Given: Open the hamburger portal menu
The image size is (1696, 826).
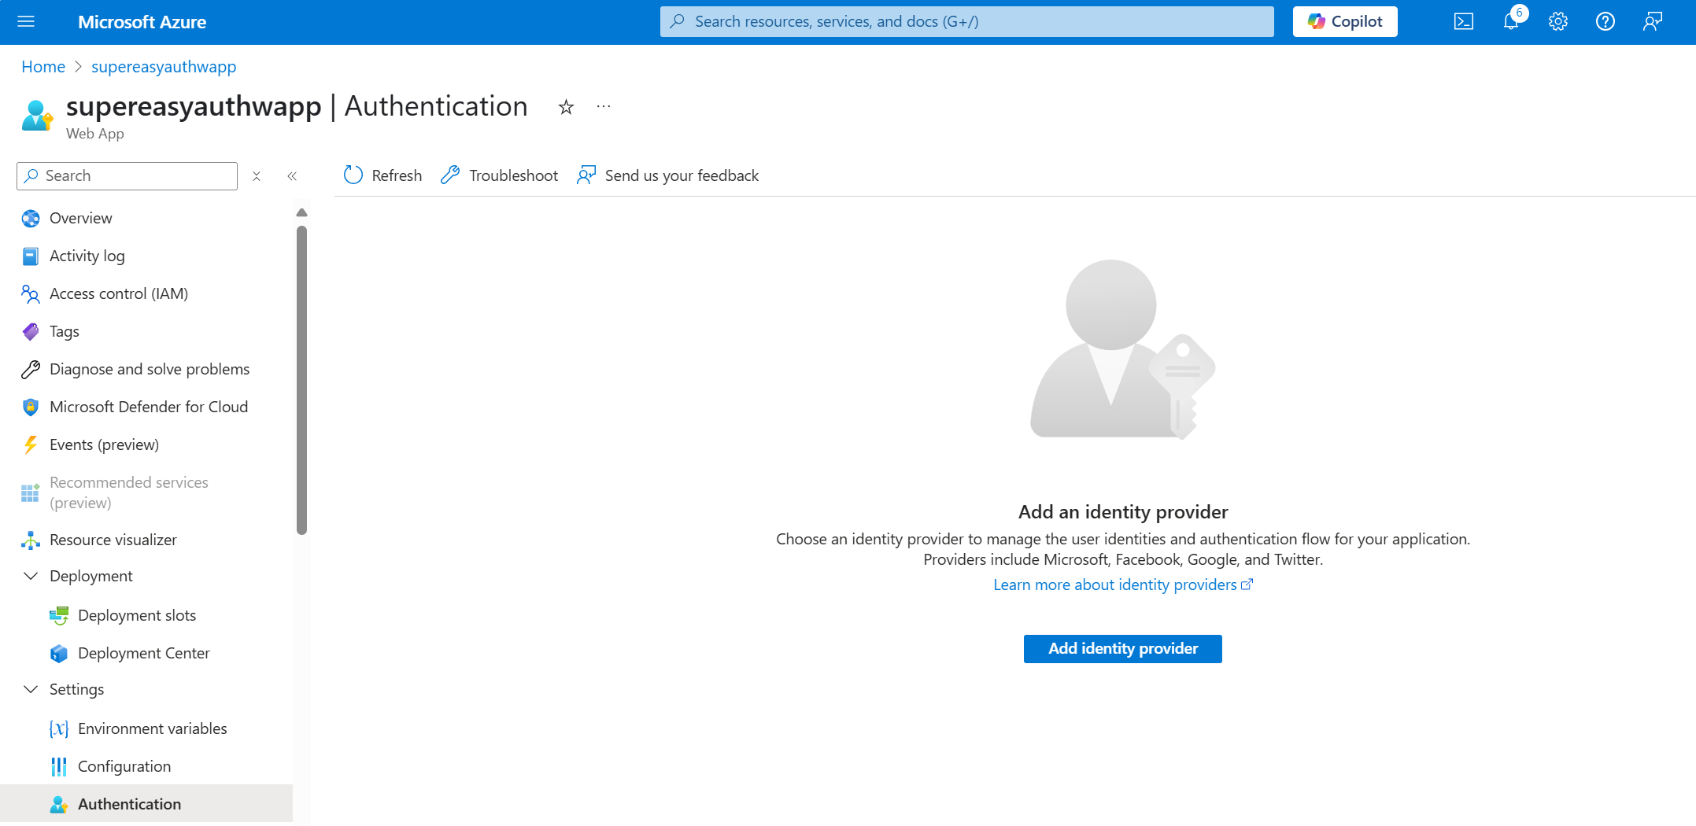Looking at the screenshot, I should click(26, 21).
